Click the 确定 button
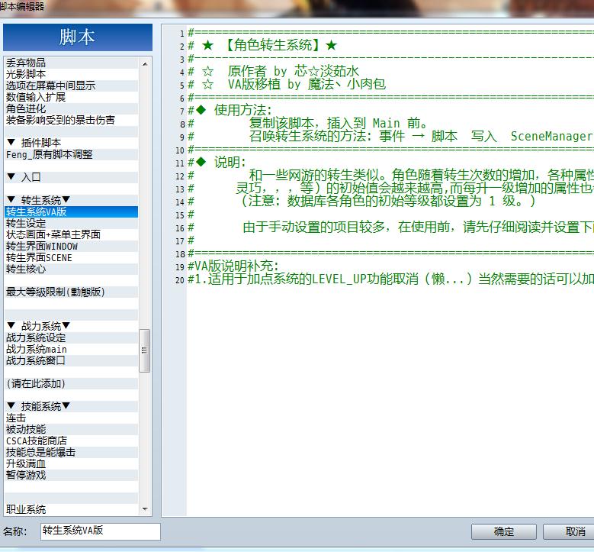Screen dimensions: 594x552 pos(503,531)
